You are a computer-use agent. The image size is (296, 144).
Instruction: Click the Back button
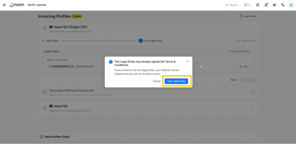[x=234, y=80]
